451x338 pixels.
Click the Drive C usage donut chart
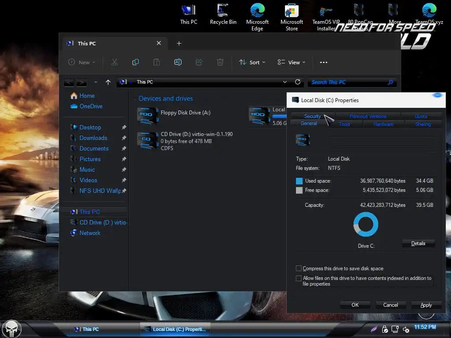tap(366, 224)
